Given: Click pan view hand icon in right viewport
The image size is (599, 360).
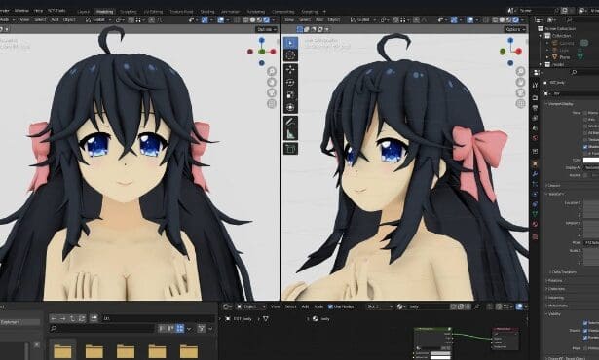Looking at the screenshot, I should (x=520, y=82).
